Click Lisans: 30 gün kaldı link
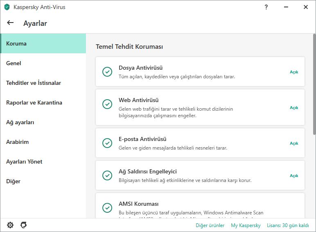 pyautogui.click(x=288, y=225)
